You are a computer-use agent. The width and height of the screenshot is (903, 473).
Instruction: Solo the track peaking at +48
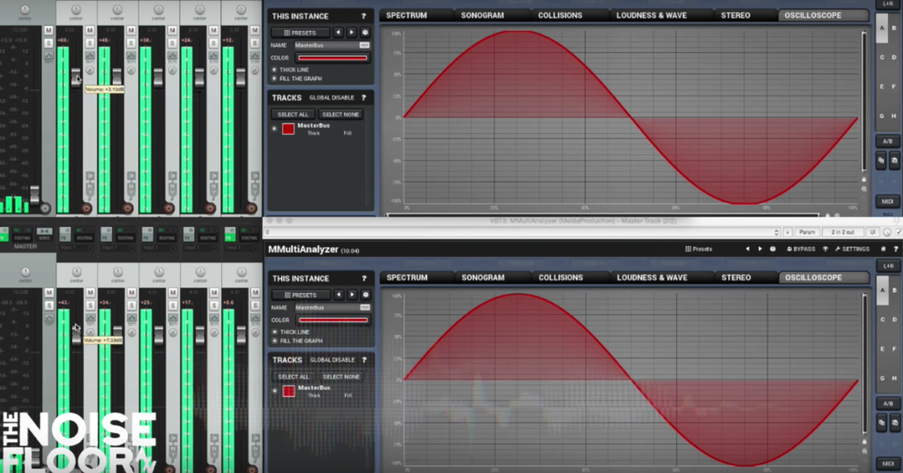(131, 43)
